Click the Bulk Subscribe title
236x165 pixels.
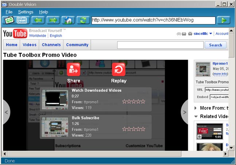tap(85, 118)
